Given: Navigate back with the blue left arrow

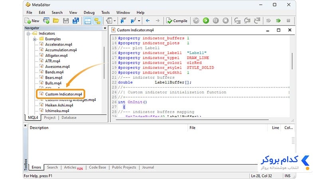Looking at the screenshot, I should 148,21.
